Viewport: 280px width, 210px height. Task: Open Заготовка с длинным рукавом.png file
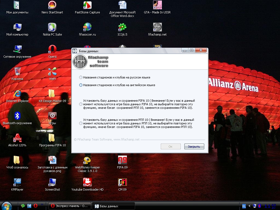(x=52, y=164)
